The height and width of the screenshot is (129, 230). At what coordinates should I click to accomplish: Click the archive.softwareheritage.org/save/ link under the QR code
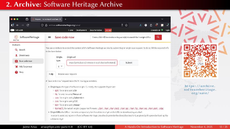tap(200, 90)
